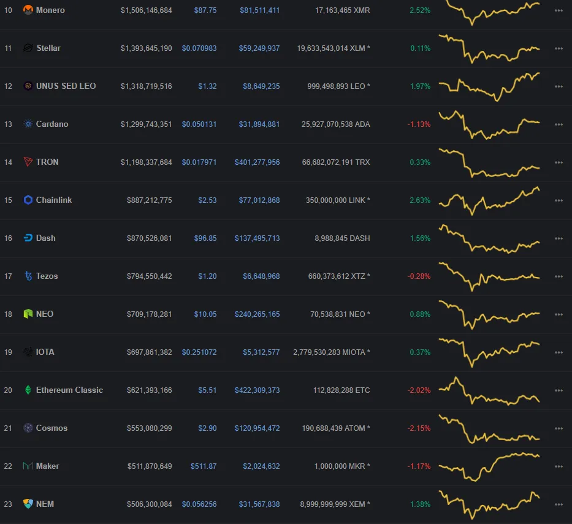The width and height of the screenshot is (572, 524).
Task: Click Chainlink volume $77,012,868
Action: pyautogui.click(x=259, y=200)
